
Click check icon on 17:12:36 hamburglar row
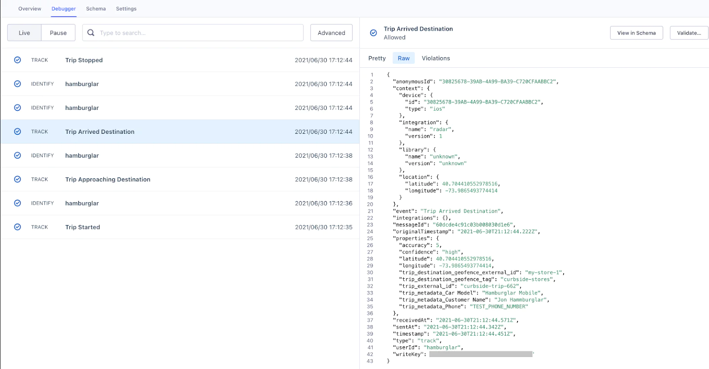(17, 203)
